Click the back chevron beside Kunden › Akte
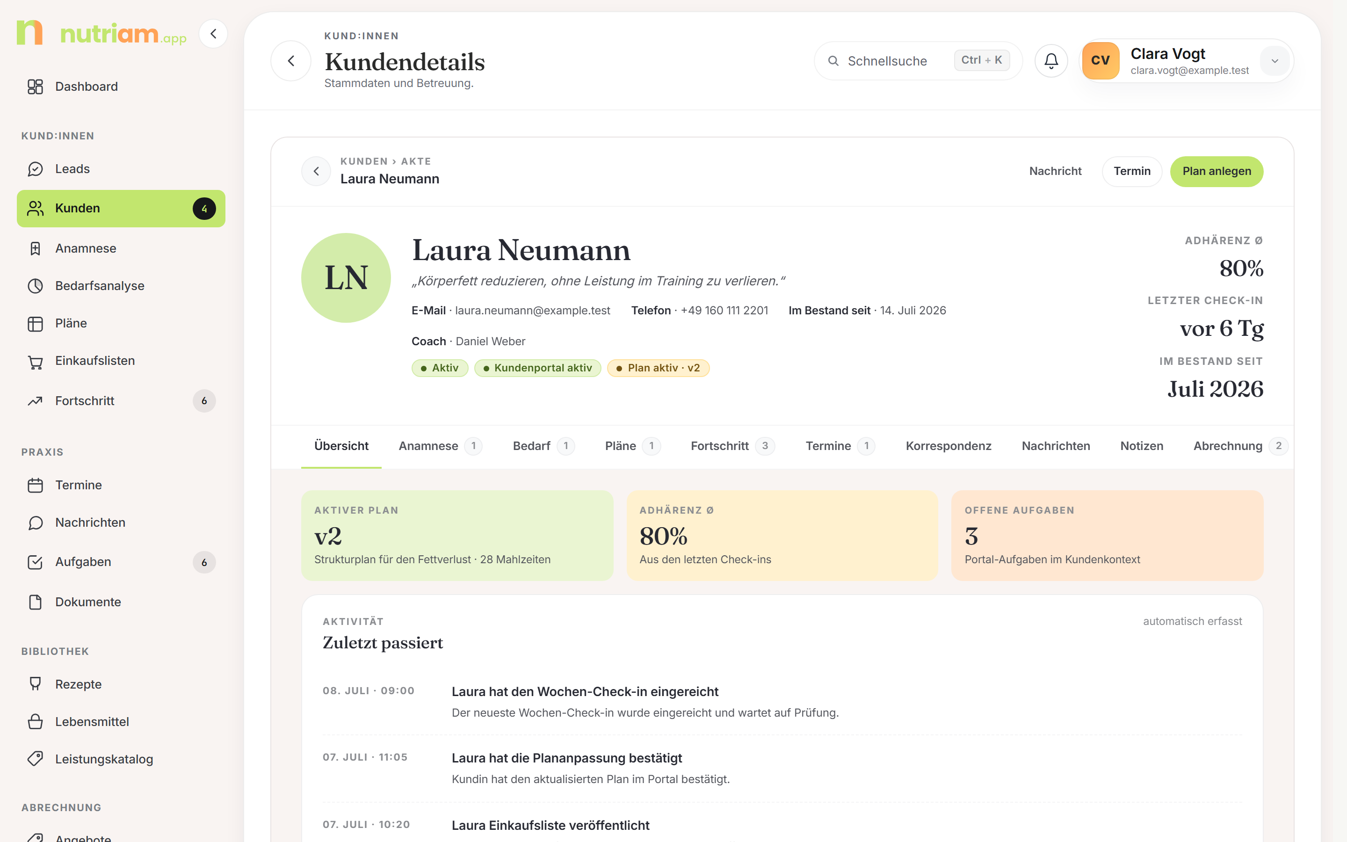This screenshot has width=1347, height=842. 316,172
